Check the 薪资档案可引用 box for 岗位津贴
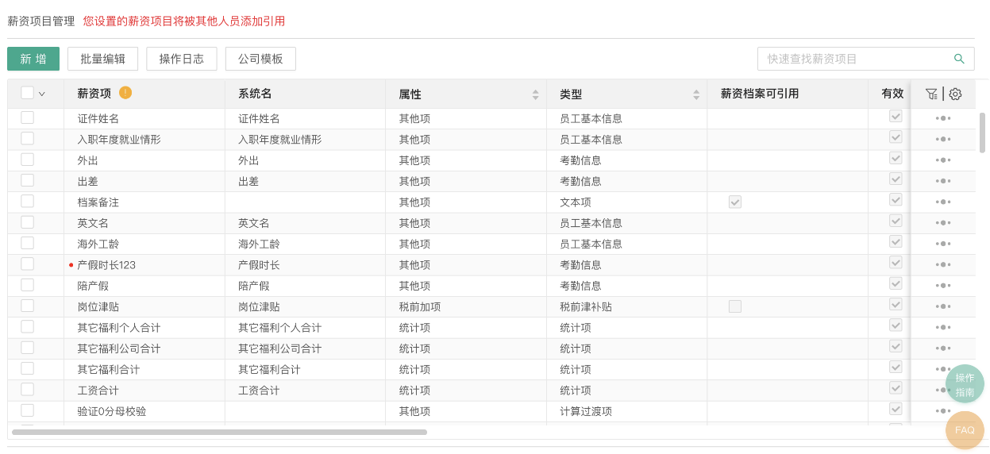Screen dimensions: 990x454 tap(735, 306)
